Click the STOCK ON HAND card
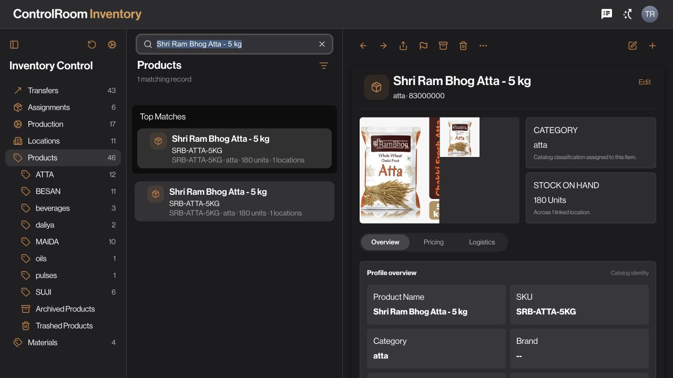 coord(591,198)
